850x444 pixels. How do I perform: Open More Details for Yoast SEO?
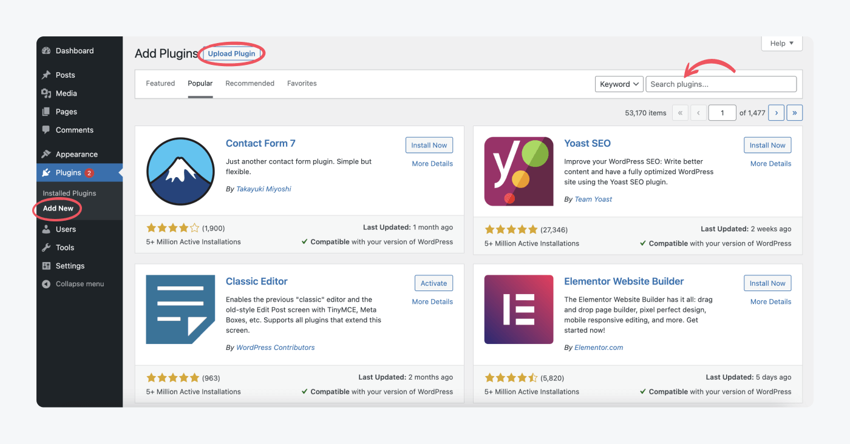[x=770, y=163]
